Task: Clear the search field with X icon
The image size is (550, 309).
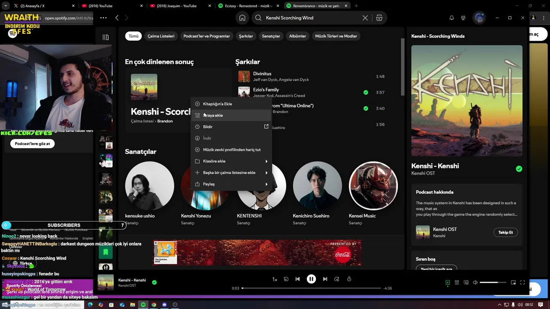Action: click(365, 18)
